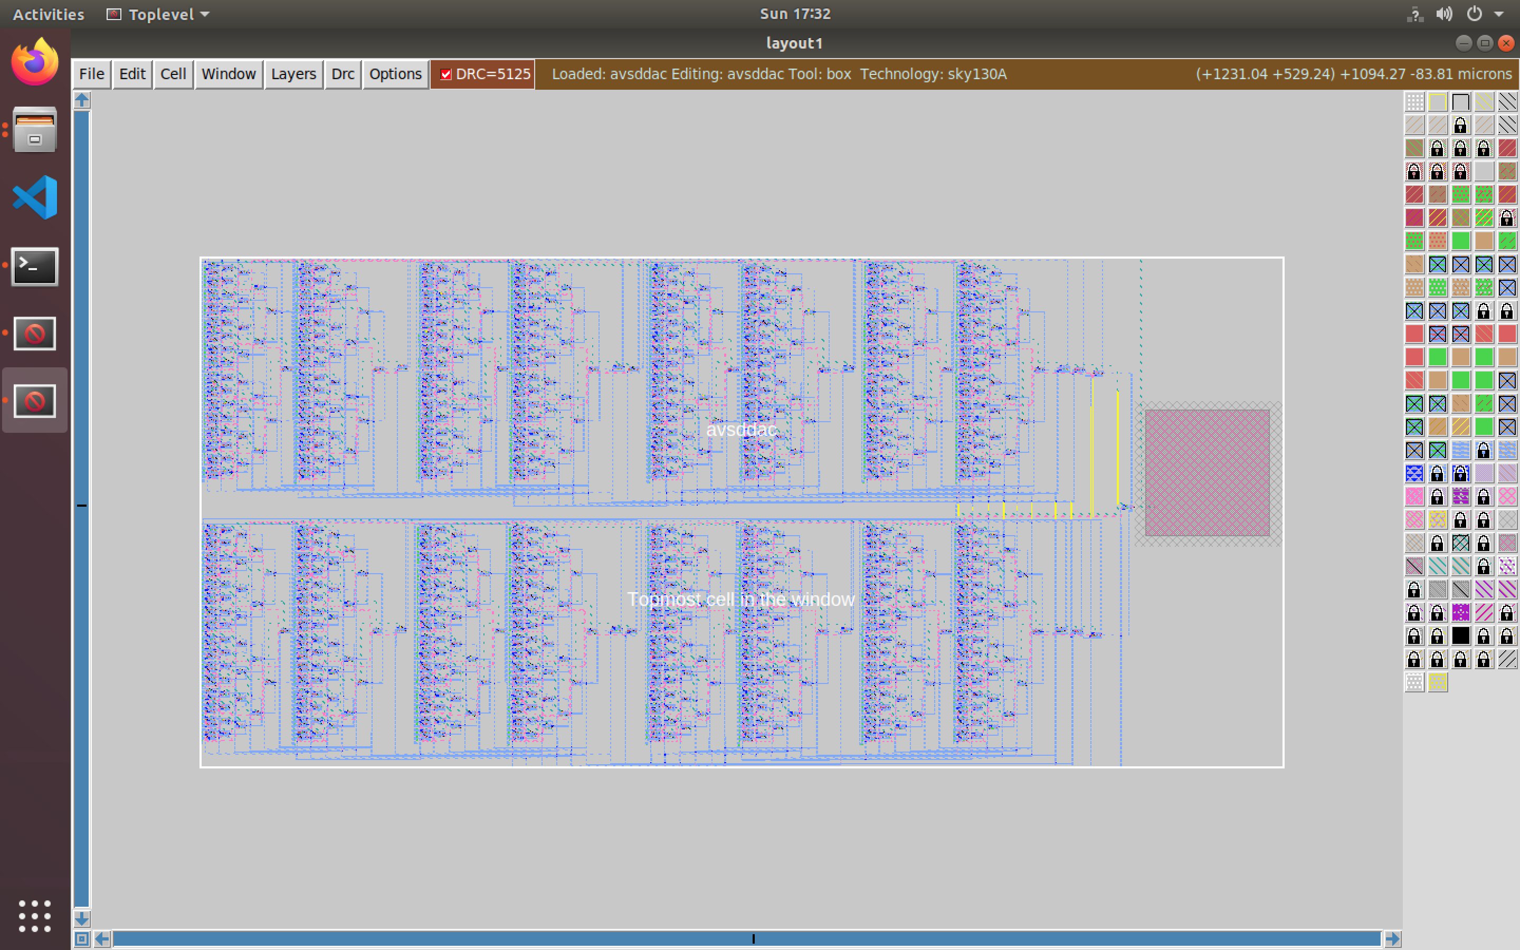Expand the Toplevel application menu arrow

click(x=205, y=14)
